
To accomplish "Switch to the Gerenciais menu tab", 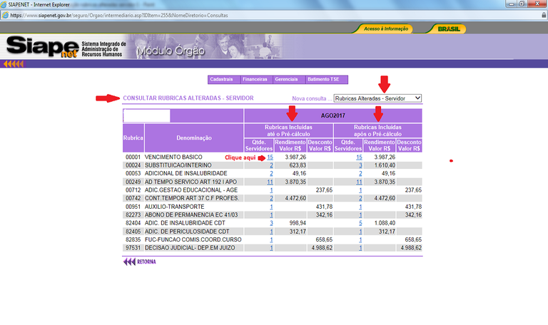I will [x=287, y=79].
